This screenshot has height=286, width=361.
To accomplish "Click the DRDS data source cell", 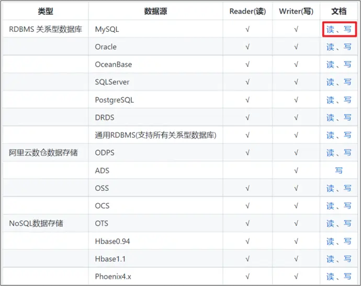I will (x=155, y=118).
